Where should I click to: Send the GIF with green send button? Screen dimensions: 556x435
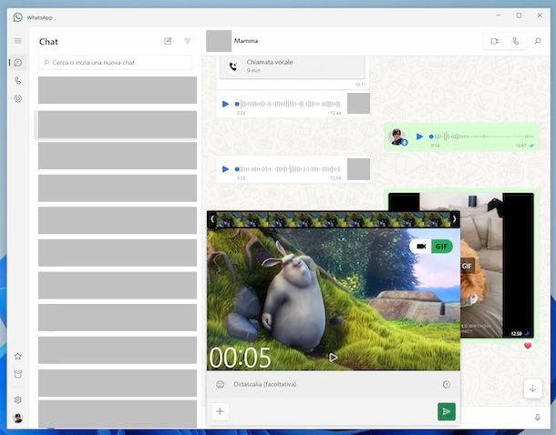click(x=447, y=411)
